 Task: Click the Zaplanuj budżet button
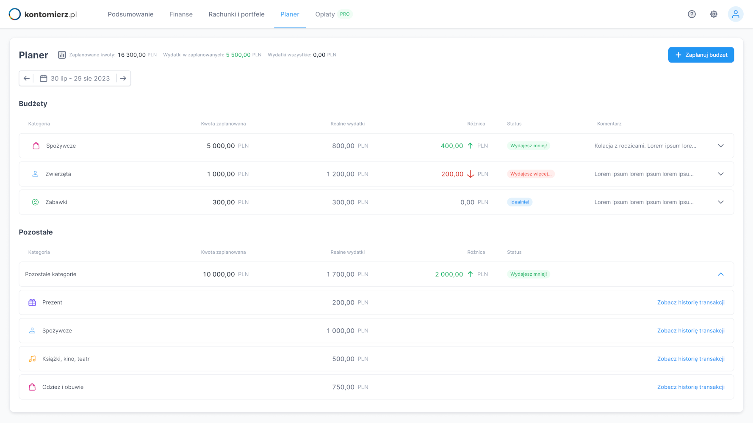(x=701, y=55)
